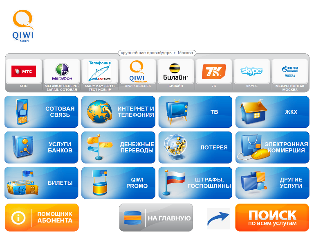Open the Денежные переводы category

coord(118,147)
